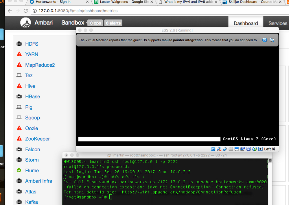Screen dimensions: 289x205
Task: Open the Oozie service
Action: (x=32, y=128)
